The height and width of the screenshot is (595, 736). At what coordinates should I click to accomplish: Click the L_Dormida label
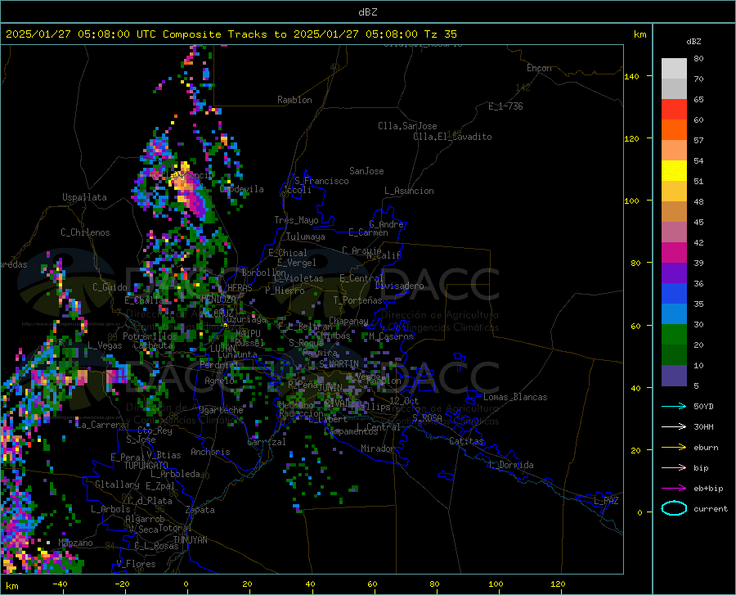(x=510, y=465)
